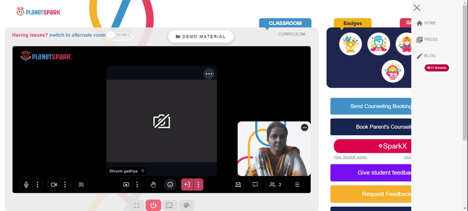Screen dimensions: 468x211
Task: Click Send Counseling Booking button
Action: tap(371, 106)
